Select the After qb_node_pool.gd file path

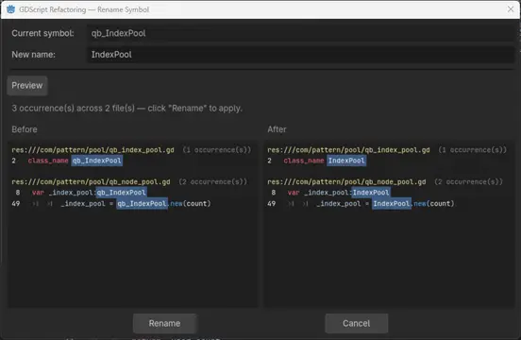[346, 181]
